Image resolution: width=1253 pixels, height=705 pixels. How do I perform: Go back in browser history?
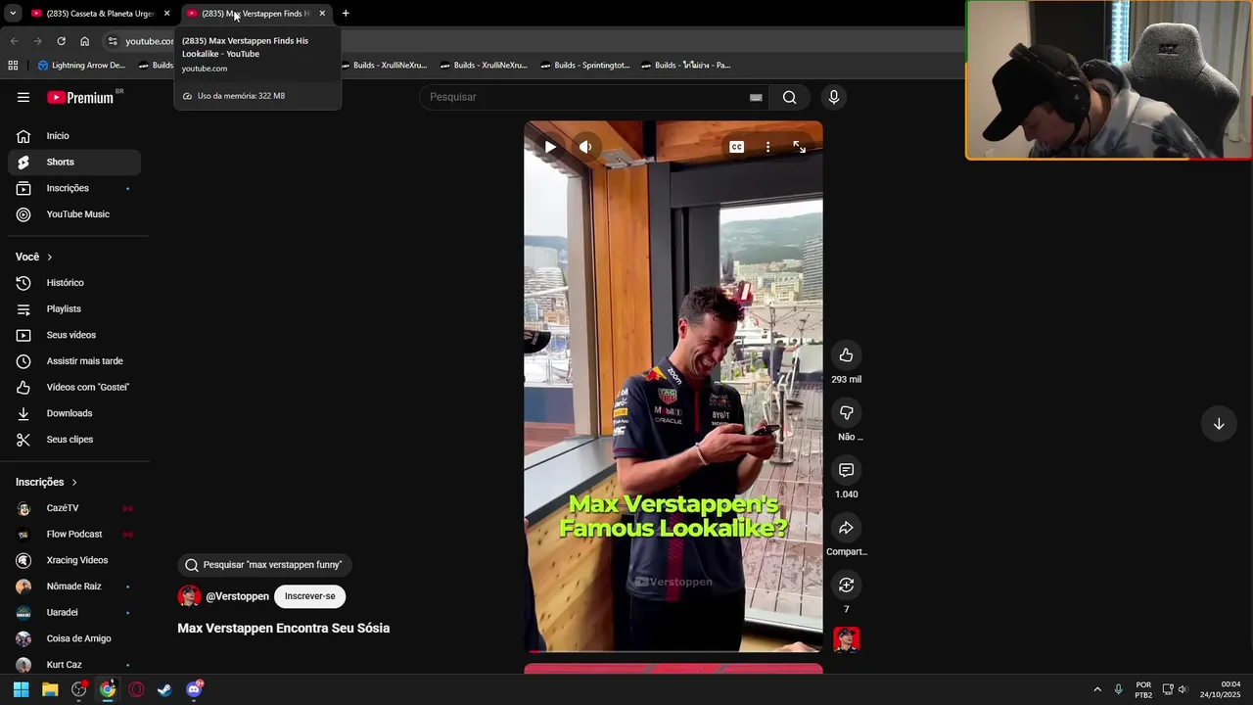(x=14, y=41)
